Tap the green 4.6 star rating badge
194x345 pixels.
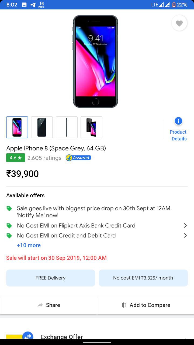click(16, 158)
